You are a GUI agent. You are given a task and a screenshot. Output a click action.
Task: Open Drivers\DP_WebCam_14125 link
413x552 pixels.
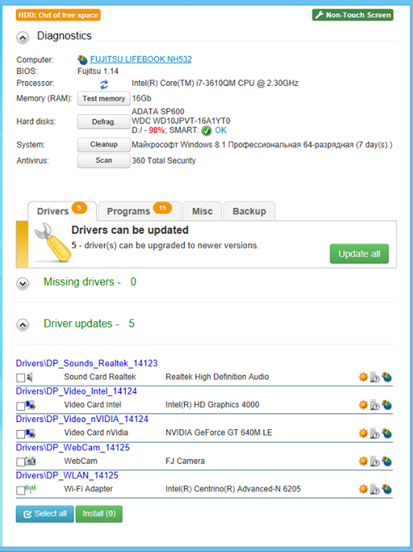(73, 447)
